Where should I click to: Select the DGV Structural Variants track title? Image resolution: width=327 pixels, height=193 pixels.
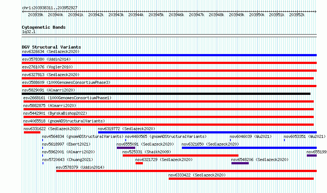(x=51, y=47)
